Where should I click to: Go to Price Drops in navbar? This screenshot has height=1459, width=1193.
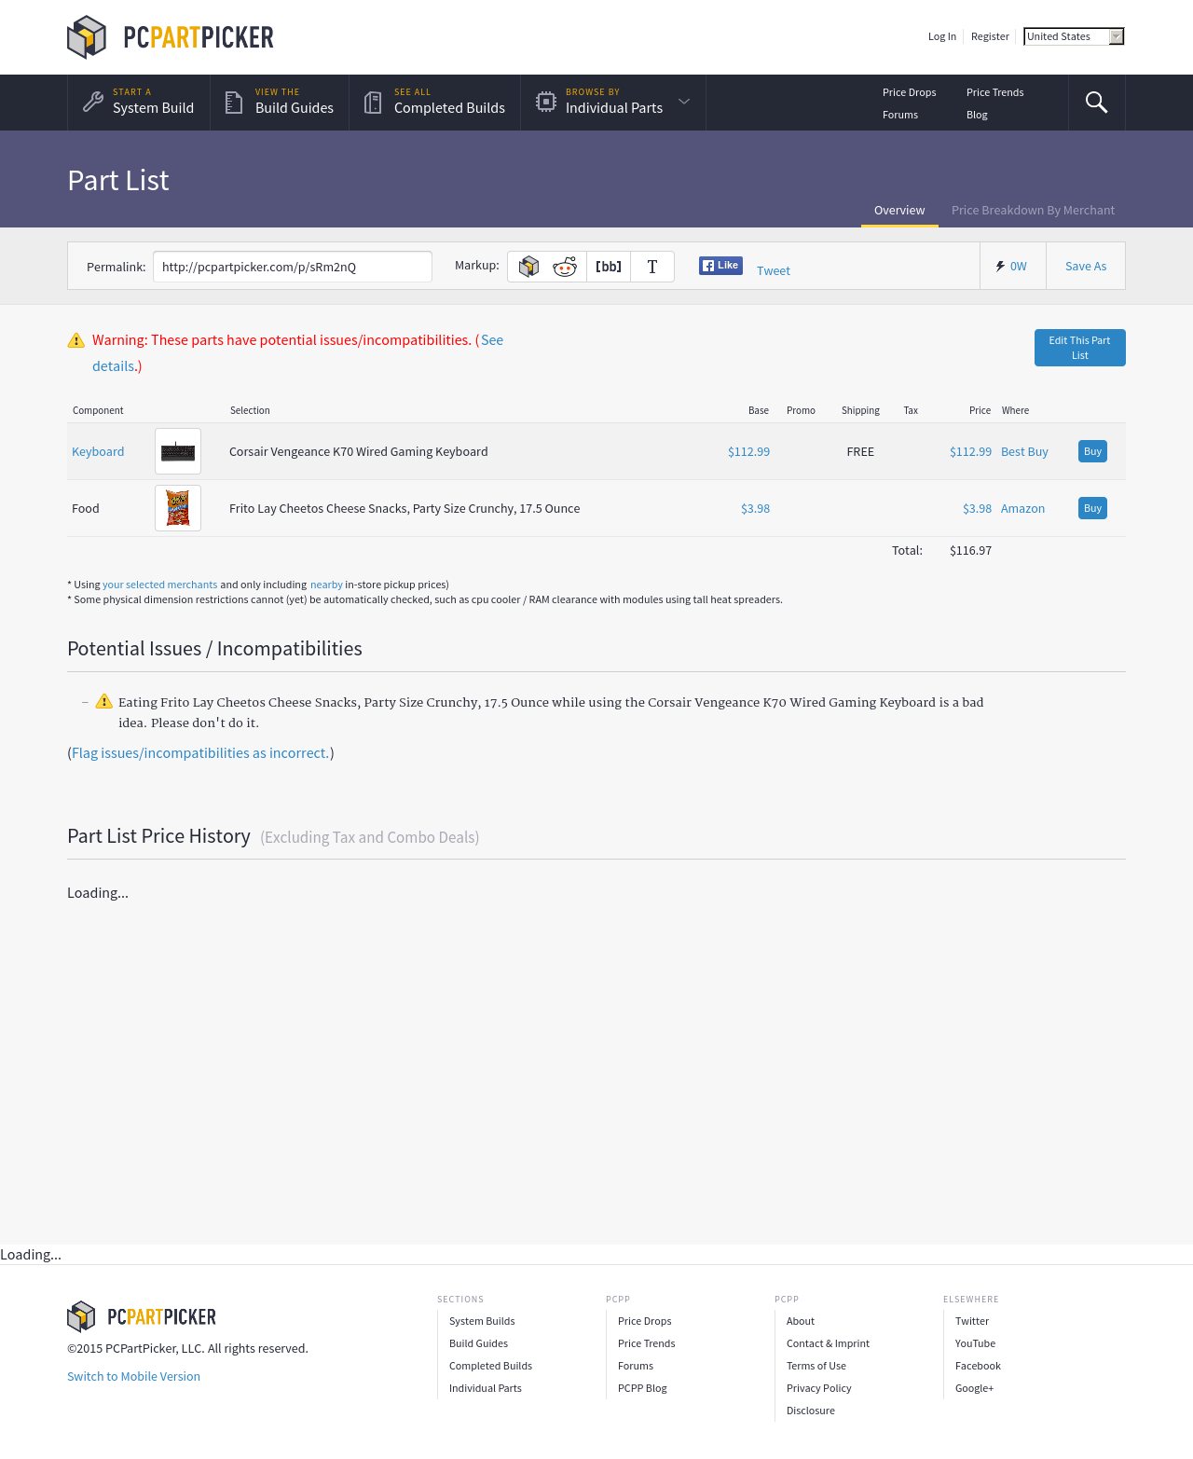[x=910, y=92]
